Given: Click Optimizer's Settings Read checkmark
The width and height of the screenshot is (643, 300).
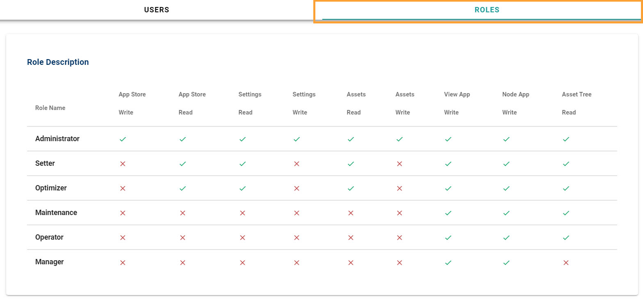Looking at the screenshot, I should tap(242, 188).
